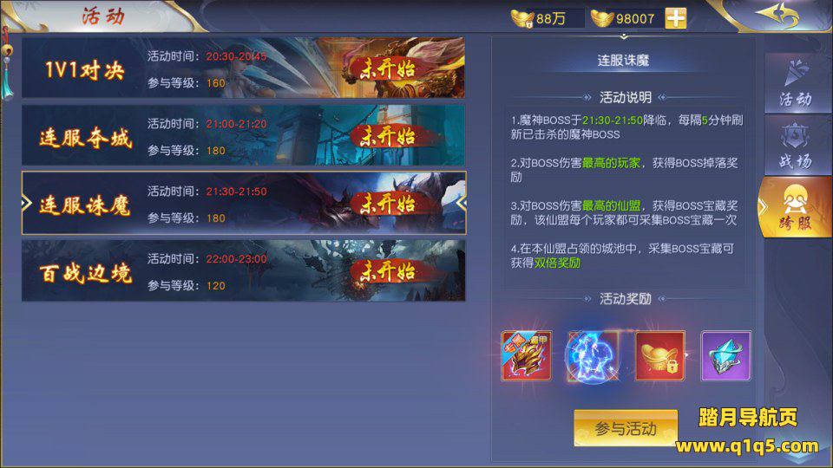Open the armor reward item icon
The width and height of the screenshot is (833, 468).
(526, 355)
